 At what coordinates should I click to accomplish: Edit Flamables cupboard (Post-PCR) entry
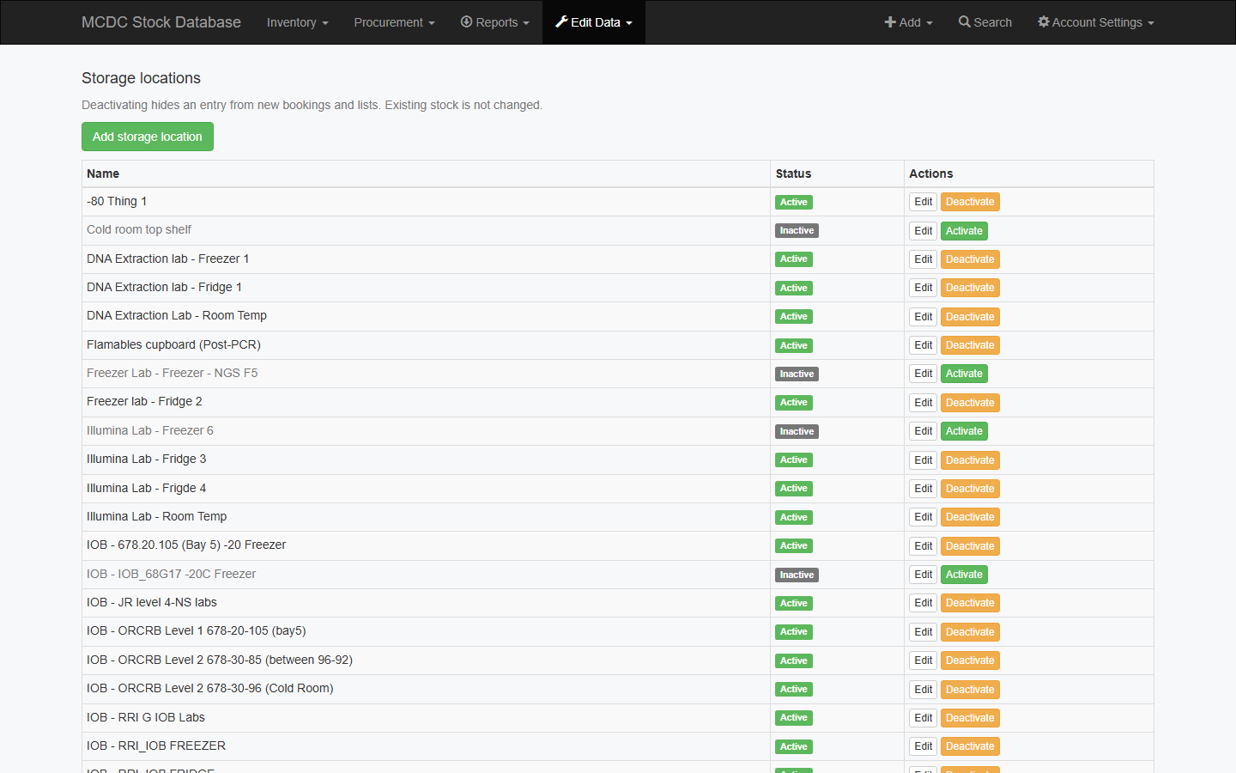[x=923, y=345]
